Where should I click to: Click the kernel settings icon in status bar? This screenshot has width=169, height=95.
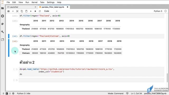tap(13, 93)
